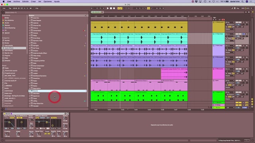Click the Key mapping mode button
The height and width of the screenshot is (143, 255).
tap(238, 8)
